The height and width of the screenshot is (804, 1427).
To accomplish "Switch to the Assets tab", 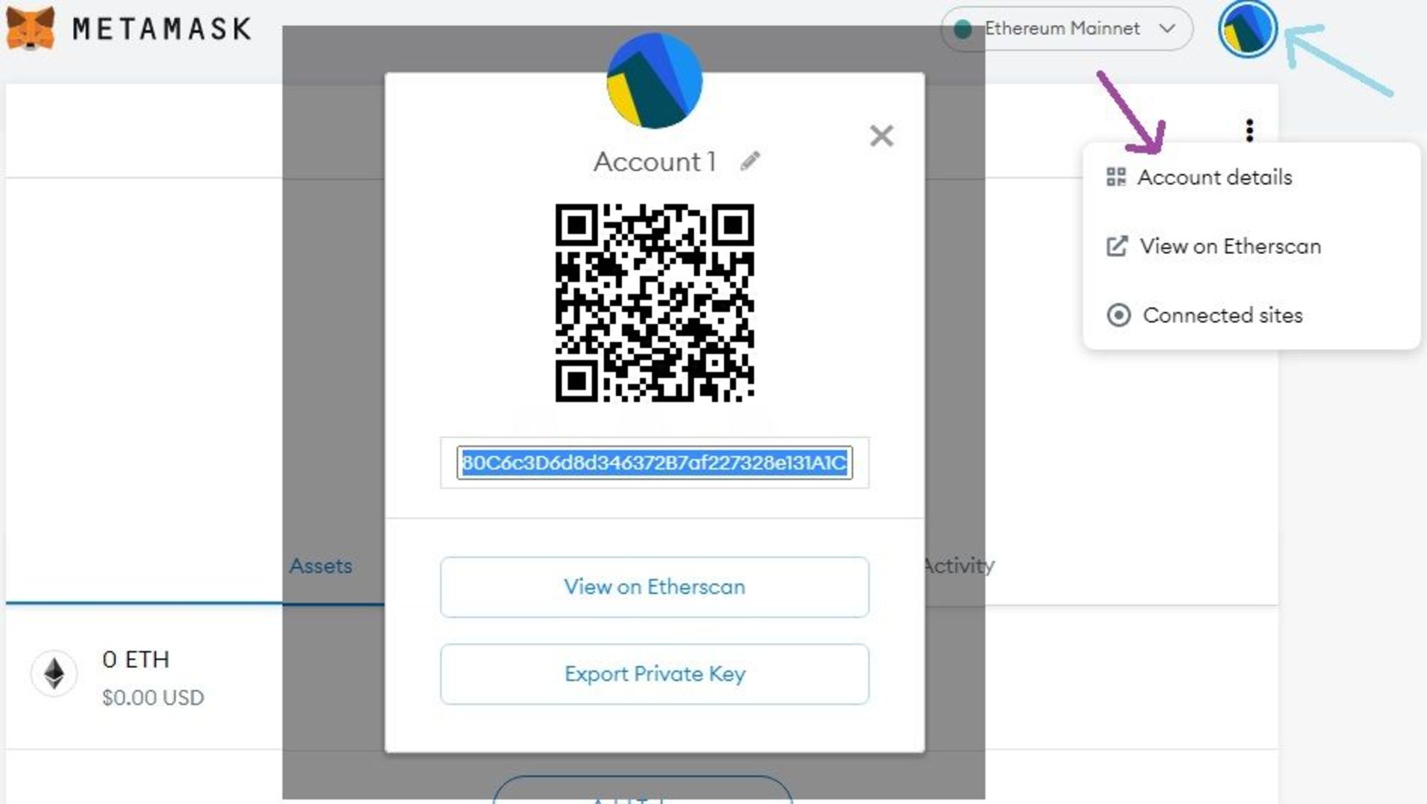I will point(320,566).
